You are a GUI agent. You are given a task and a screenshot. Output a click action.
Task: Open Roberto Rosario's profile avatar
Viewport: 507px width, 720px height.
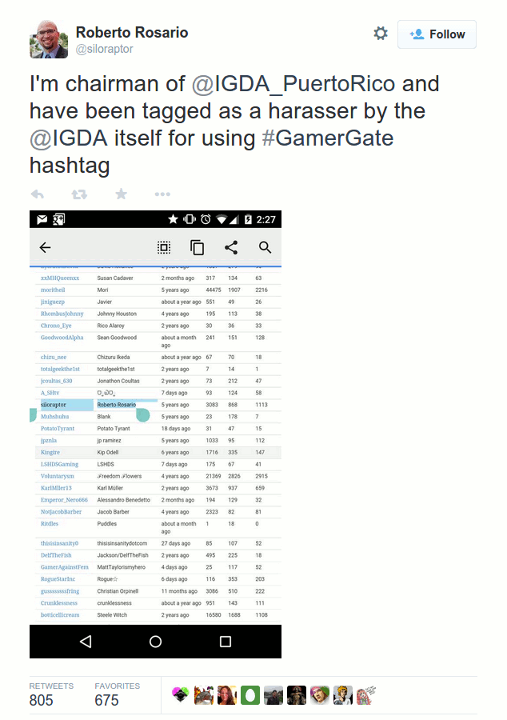tap(49, 39)
